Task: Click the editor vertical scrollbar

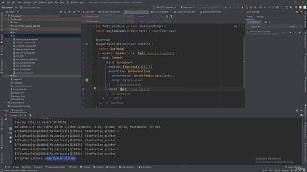Action: point(244,62)
